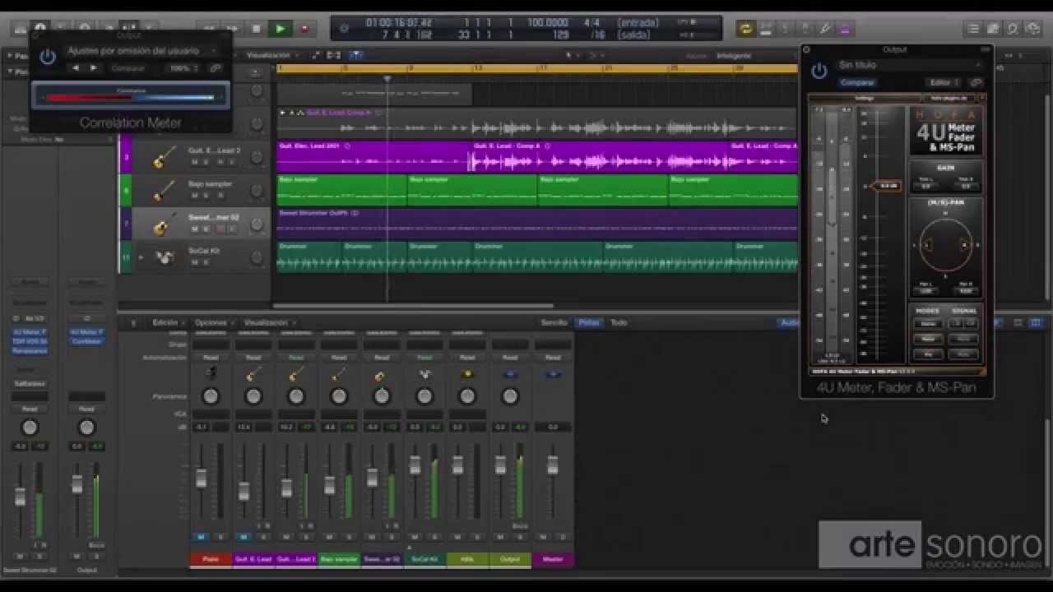Click the SoCal Kit channel pan knob
This screenshot has height=592, width=1053.
click(424, 396)
